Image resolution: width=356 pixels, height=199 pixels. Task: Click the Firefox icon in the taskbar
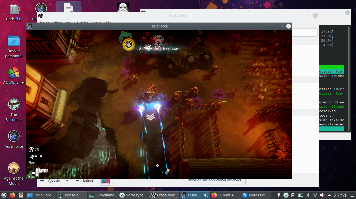12,195
